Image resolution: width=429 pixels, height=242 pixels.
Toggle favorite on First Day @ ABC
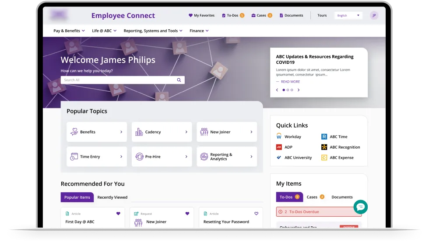pyautogui.click(x=118, y=214)
